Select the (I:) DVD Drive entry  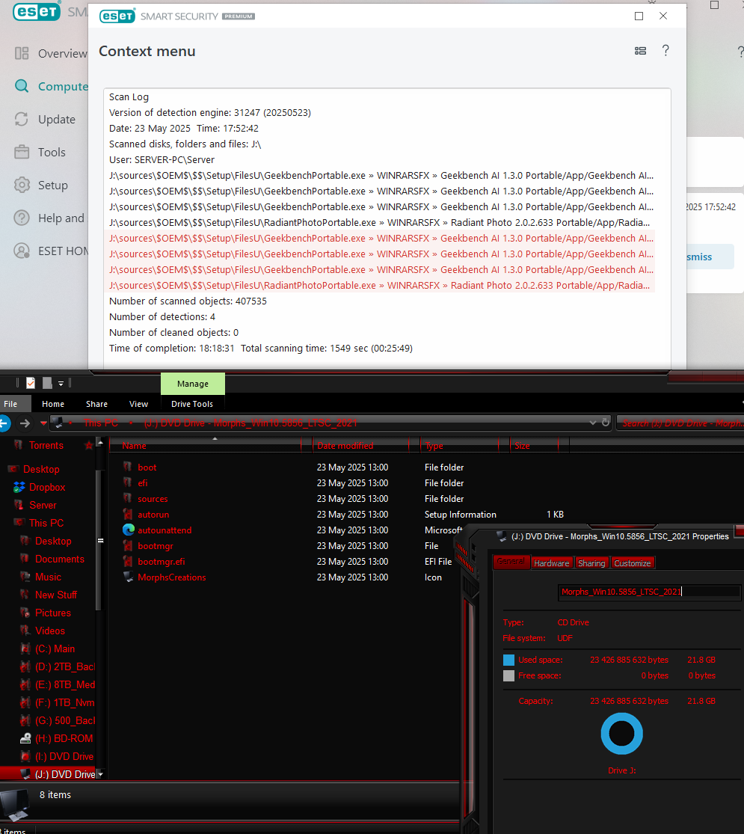(64, 756)
